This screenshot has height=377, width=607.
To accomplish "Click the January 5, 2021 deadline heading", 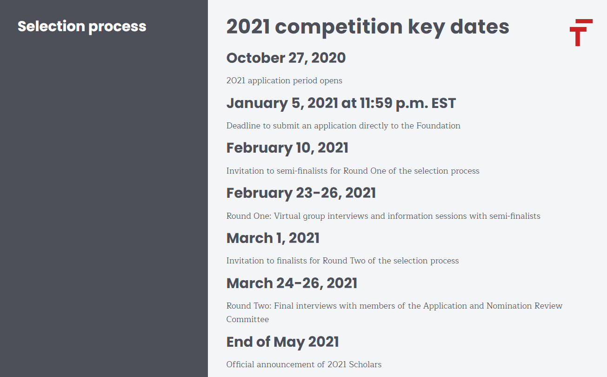I will tap(341, 103).
